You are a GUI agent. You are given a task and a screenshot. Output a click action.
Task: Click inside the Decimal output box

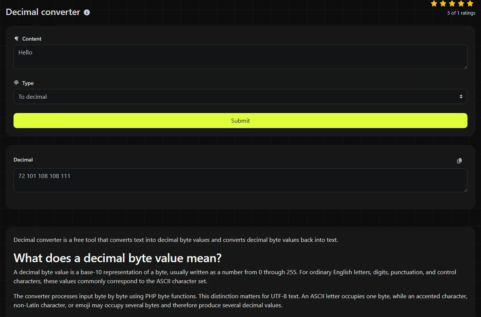pos(240,180)
